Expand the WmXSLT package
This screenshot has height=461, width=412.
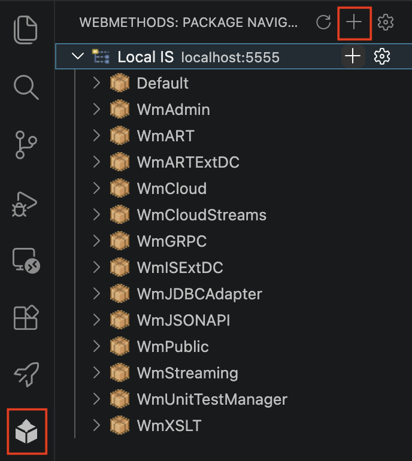tap(96, 425)
